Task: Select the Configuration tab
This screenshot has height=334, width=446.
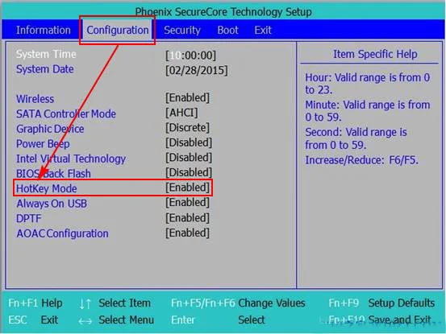Action: [118, 30]
